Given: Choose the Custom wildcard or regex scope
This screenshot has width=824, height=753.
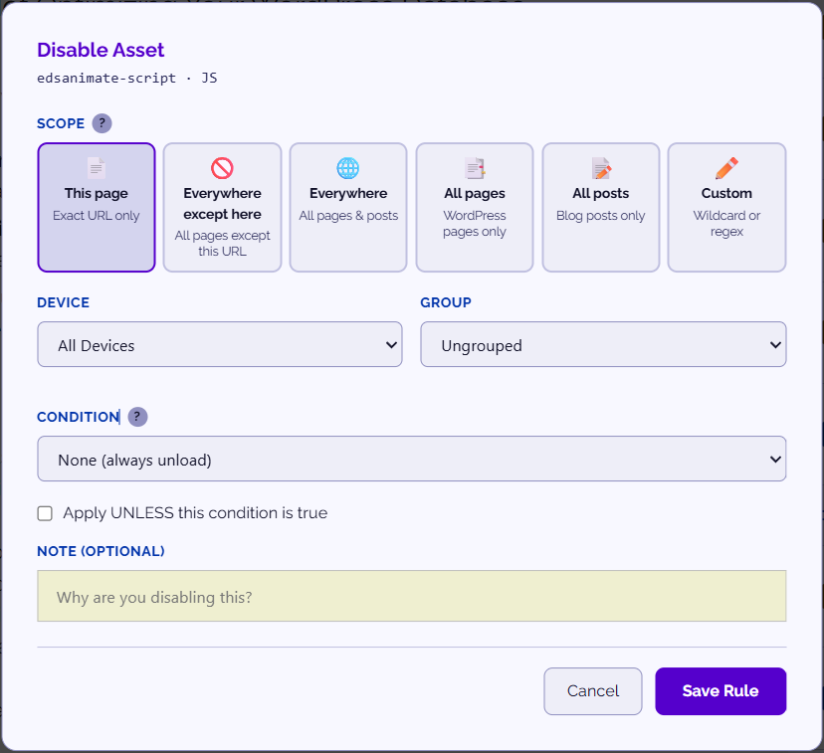Looking at the screenshot, I should pos(726,207).
